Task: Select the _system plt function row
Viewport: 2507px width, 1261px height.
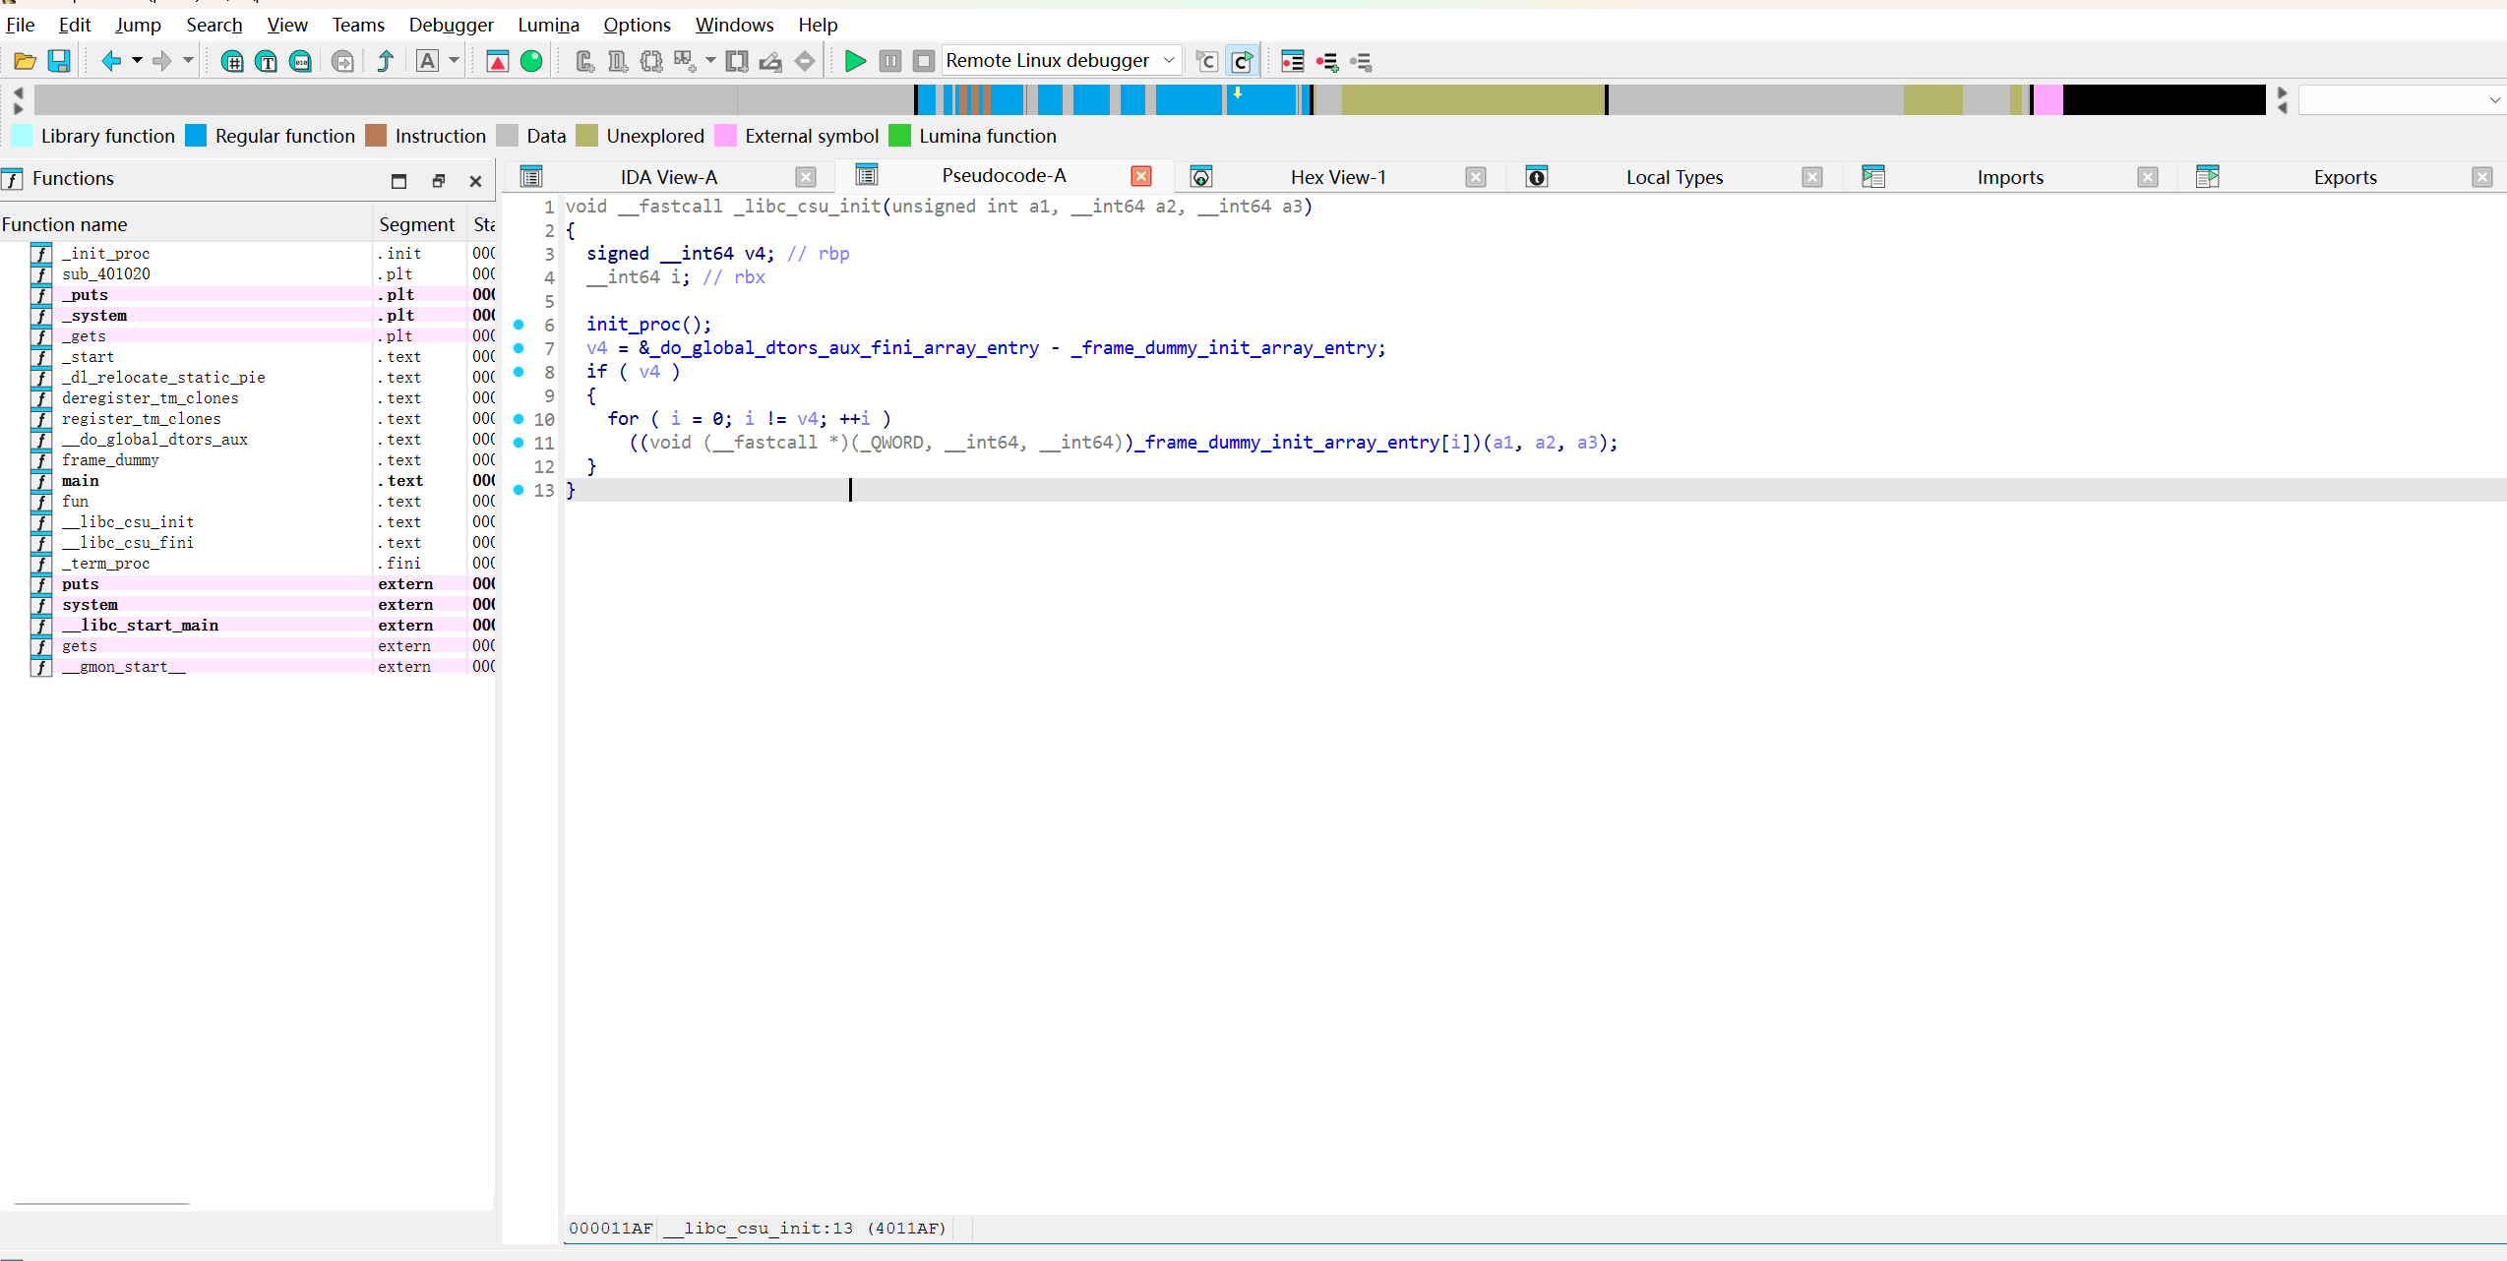Action: (247, 316)
